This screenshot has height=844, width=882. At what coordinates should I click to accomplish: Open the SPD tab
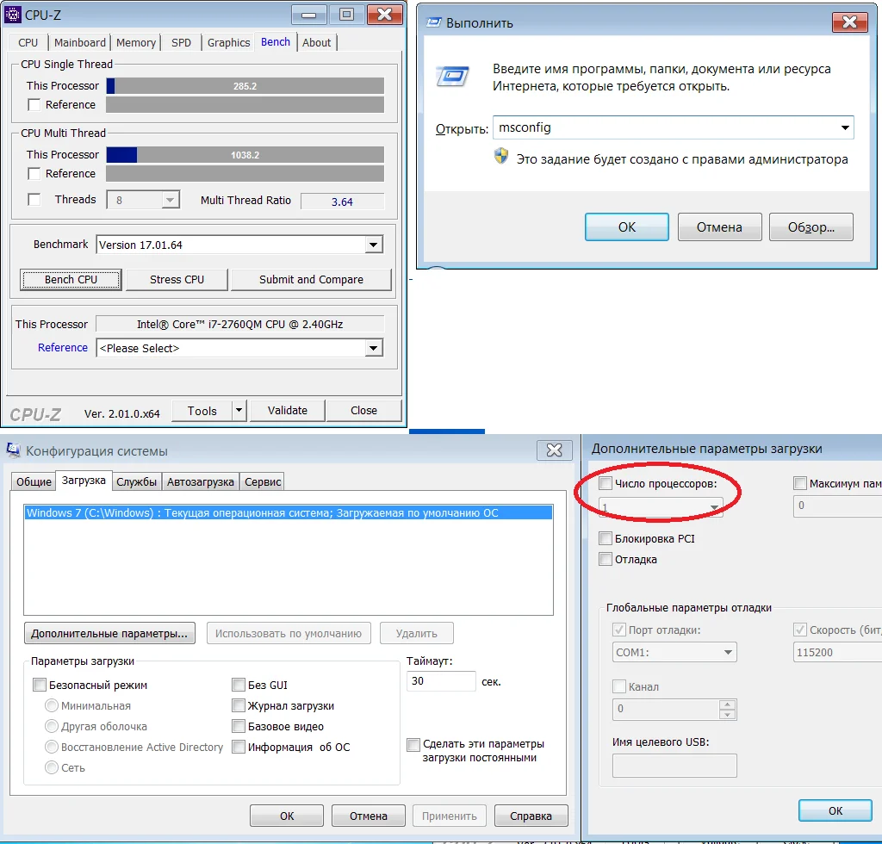[181, 43]
